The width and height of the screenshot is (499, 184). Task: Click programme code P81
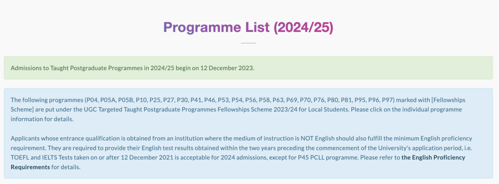347,100
